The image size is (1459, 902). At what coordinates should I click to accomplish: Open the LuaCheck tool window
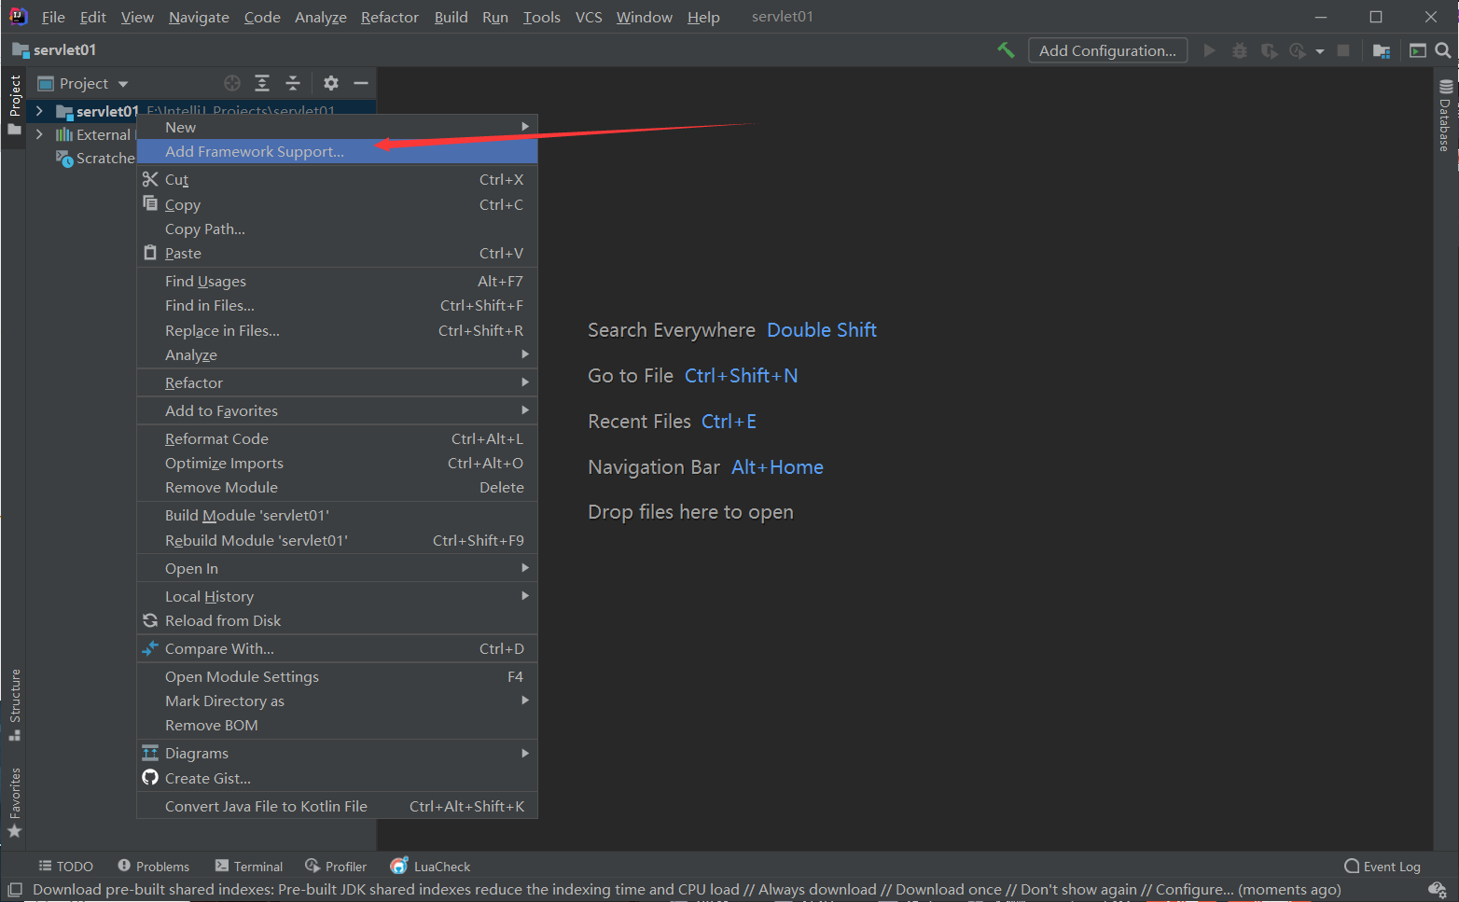coord(430,867)
